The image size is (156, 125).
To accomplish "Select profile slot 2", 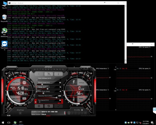I will [72, 113].
